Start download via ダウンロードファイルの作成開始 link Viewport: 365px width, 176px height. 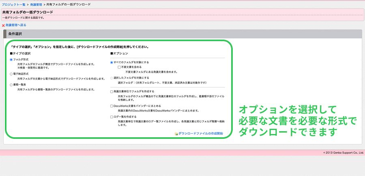coord(200,133)
